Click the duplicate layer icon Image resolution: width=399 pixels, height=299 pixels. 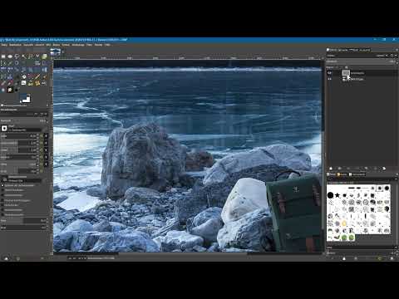366,169
